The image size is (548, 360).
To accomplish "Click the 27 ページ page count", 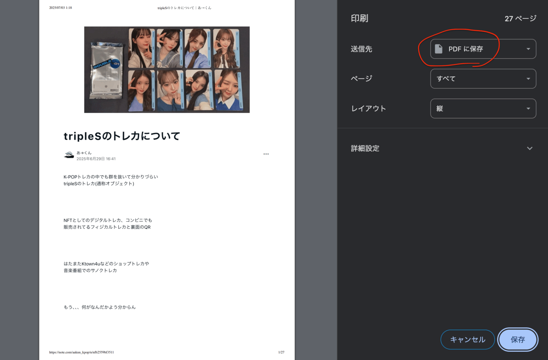I will click(x=520, y=18).
